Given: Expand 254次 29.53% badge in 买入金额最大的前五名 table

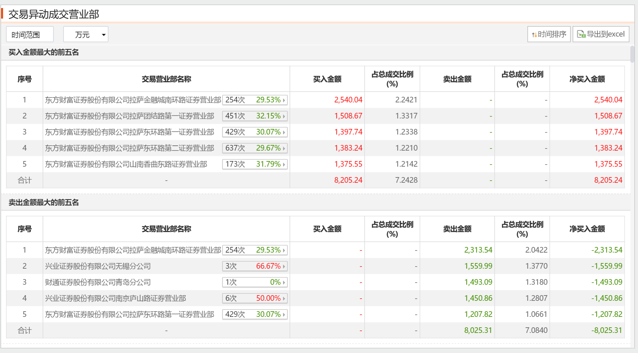Looking at the screenshot, I should (255, 100).
